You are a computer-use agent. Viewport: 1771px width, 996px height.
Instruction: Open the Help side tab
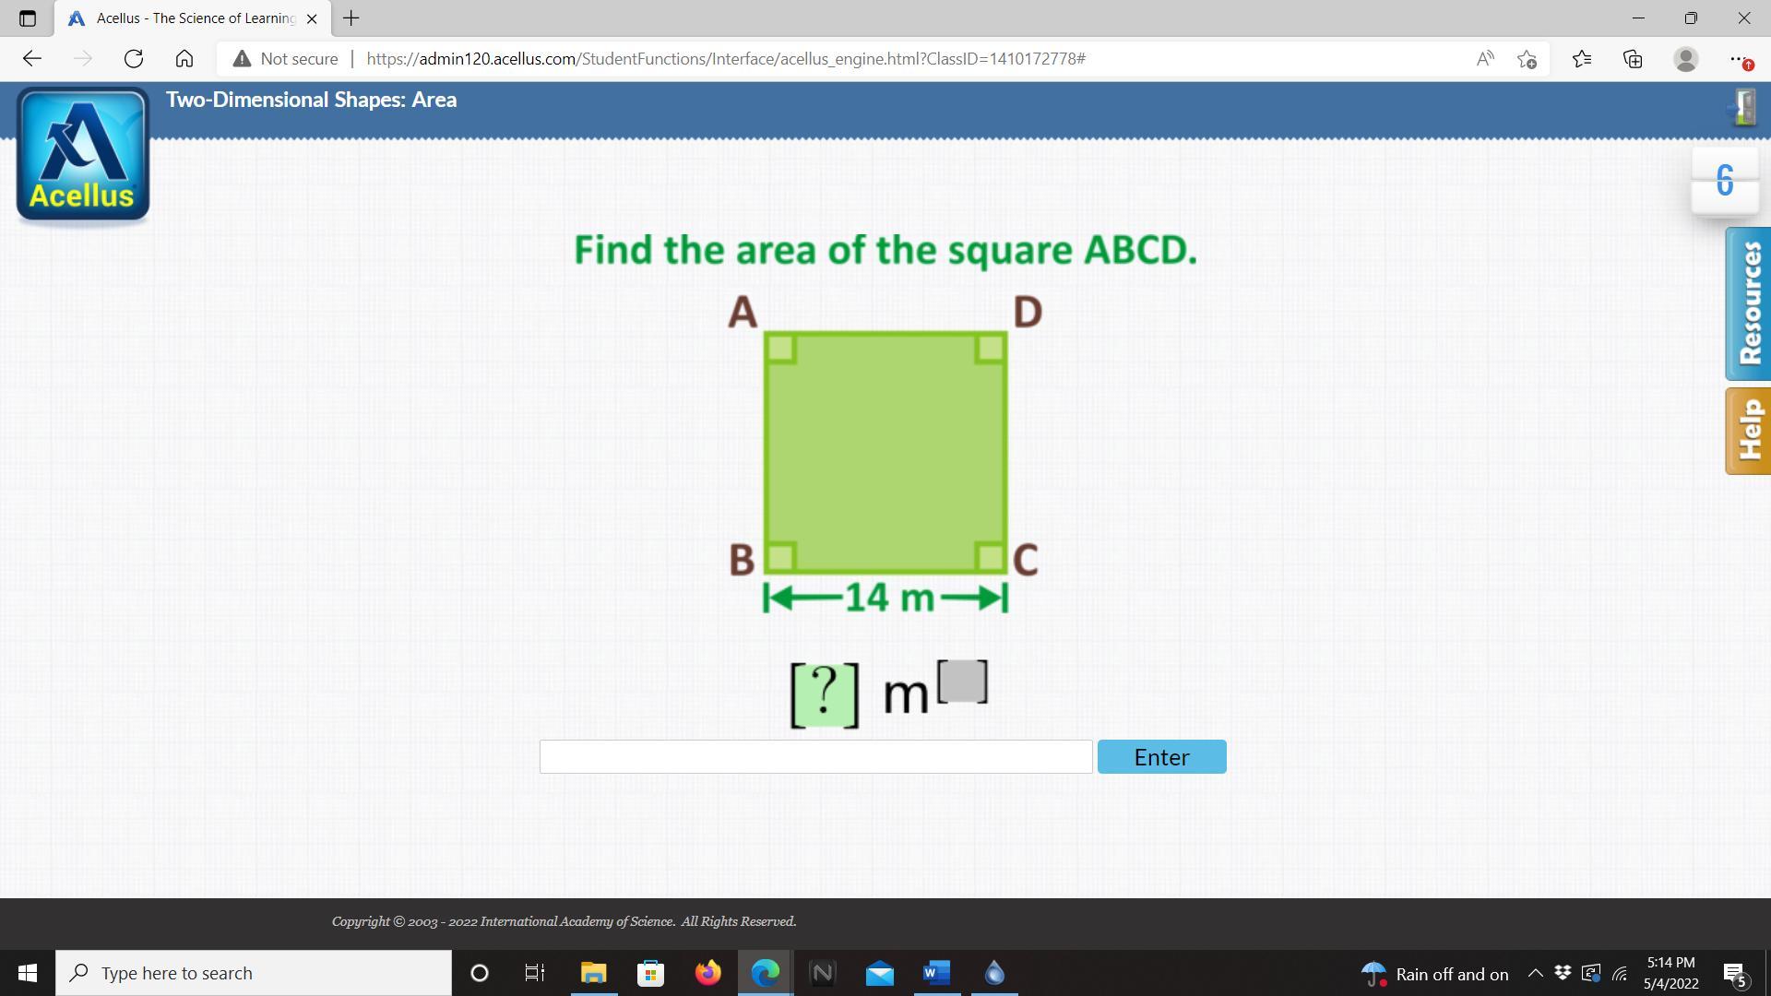[1749, 431]
